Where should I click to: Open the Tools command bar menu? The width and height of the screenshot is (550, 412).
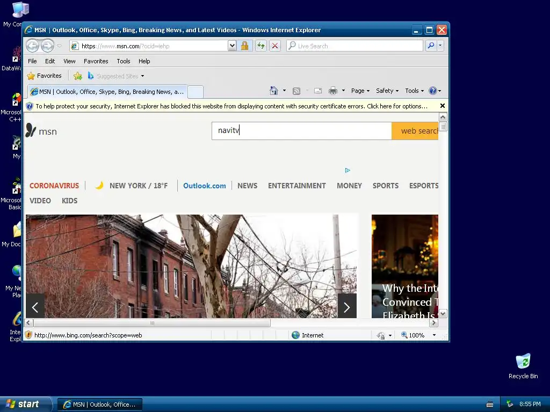[x=414, y=91]
